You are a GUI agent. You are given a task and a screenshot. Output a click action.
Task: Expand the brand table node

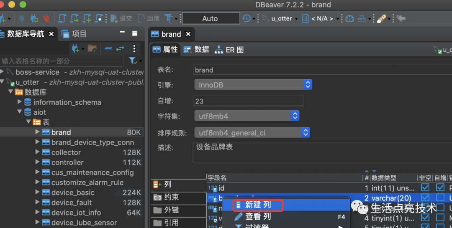pyautogui.click(x=37, y=132)
